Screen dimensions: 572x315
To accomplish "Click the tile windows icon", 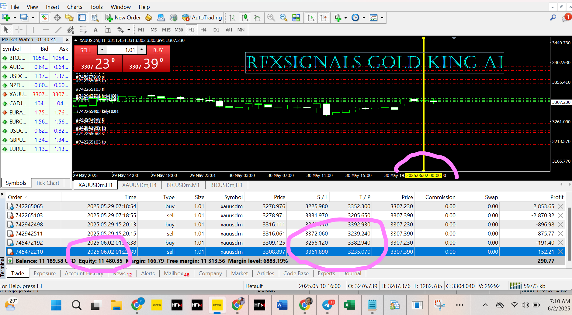I will coord(296,18).
